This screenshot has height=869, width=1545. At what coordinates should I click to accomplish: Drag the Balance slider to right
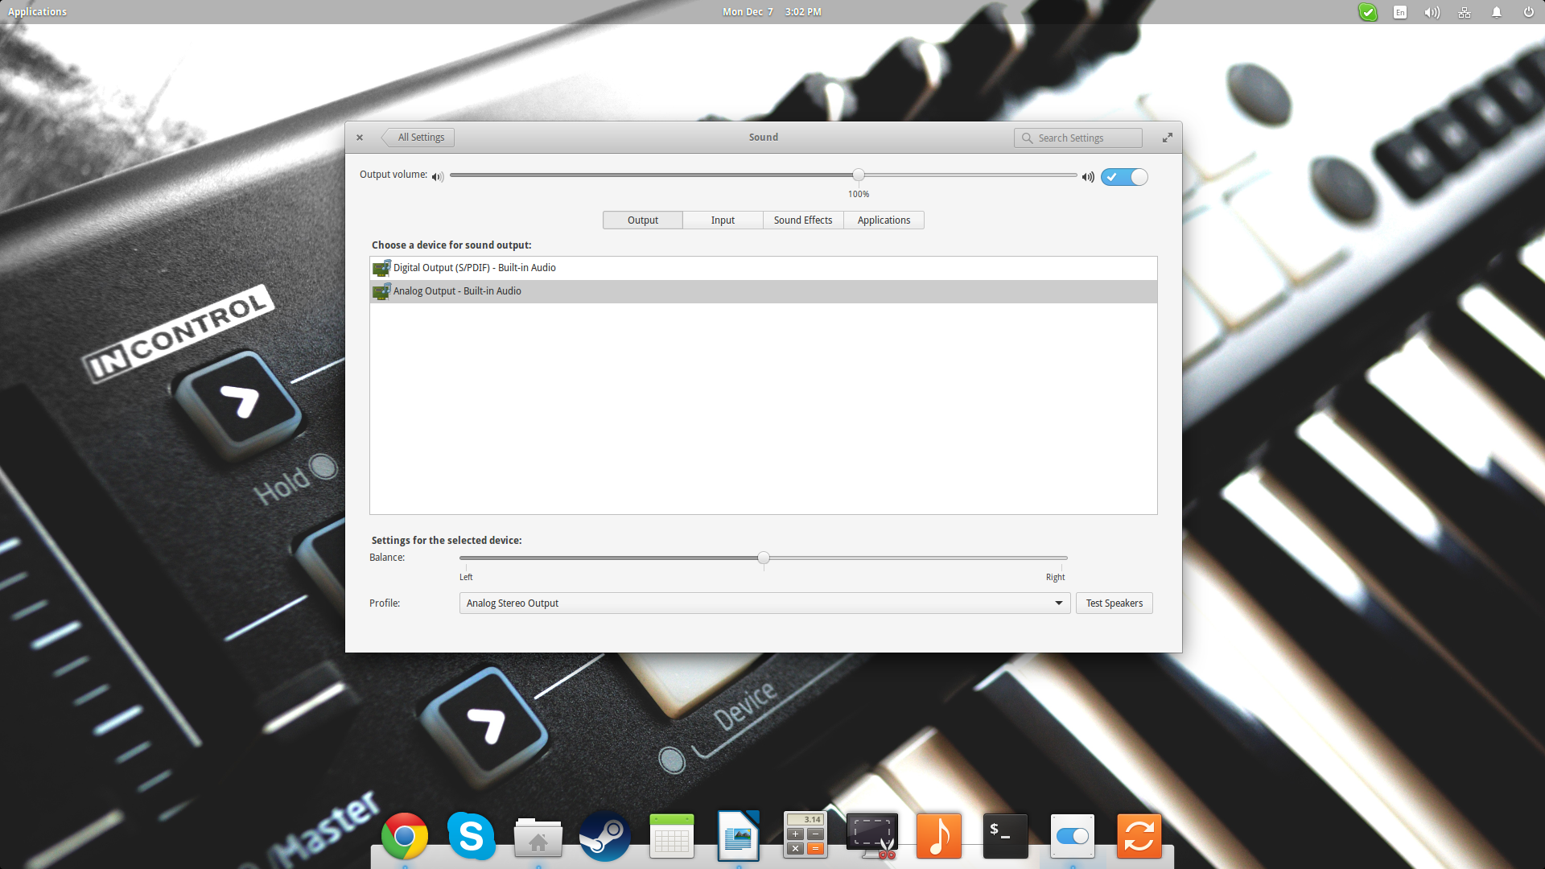pyautogui.click(x=1063, y=557)
